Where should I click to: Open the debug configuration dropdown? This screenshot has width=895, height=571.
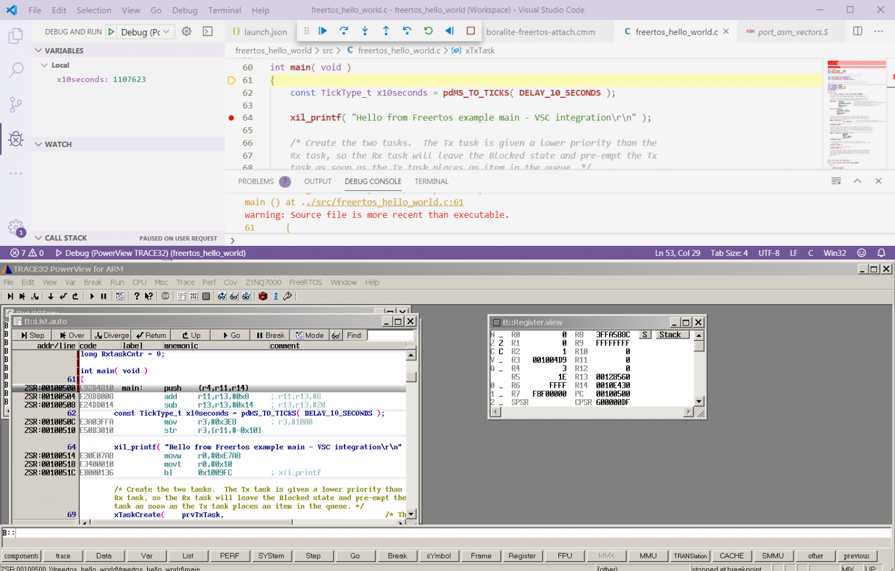tap(147, 32)
